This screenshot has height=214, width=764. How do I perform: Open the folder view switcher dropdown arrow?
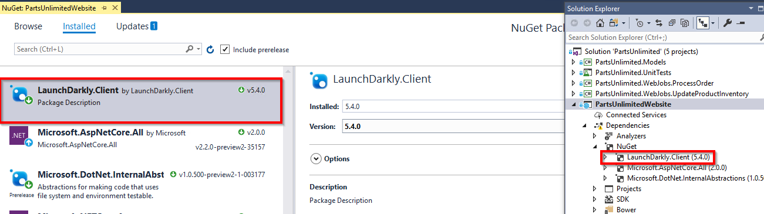coord(624,23)
